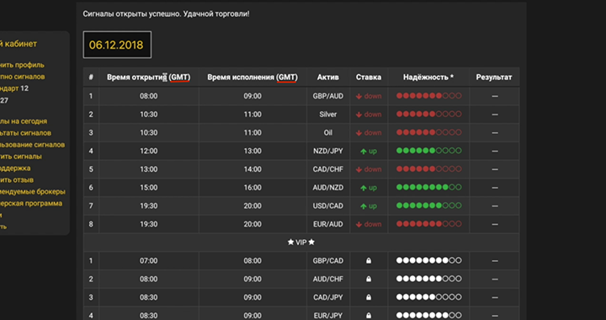
Task: Click the lock icon for AUD/CHF
Action: pyautogui.click(x=369, y=279)
